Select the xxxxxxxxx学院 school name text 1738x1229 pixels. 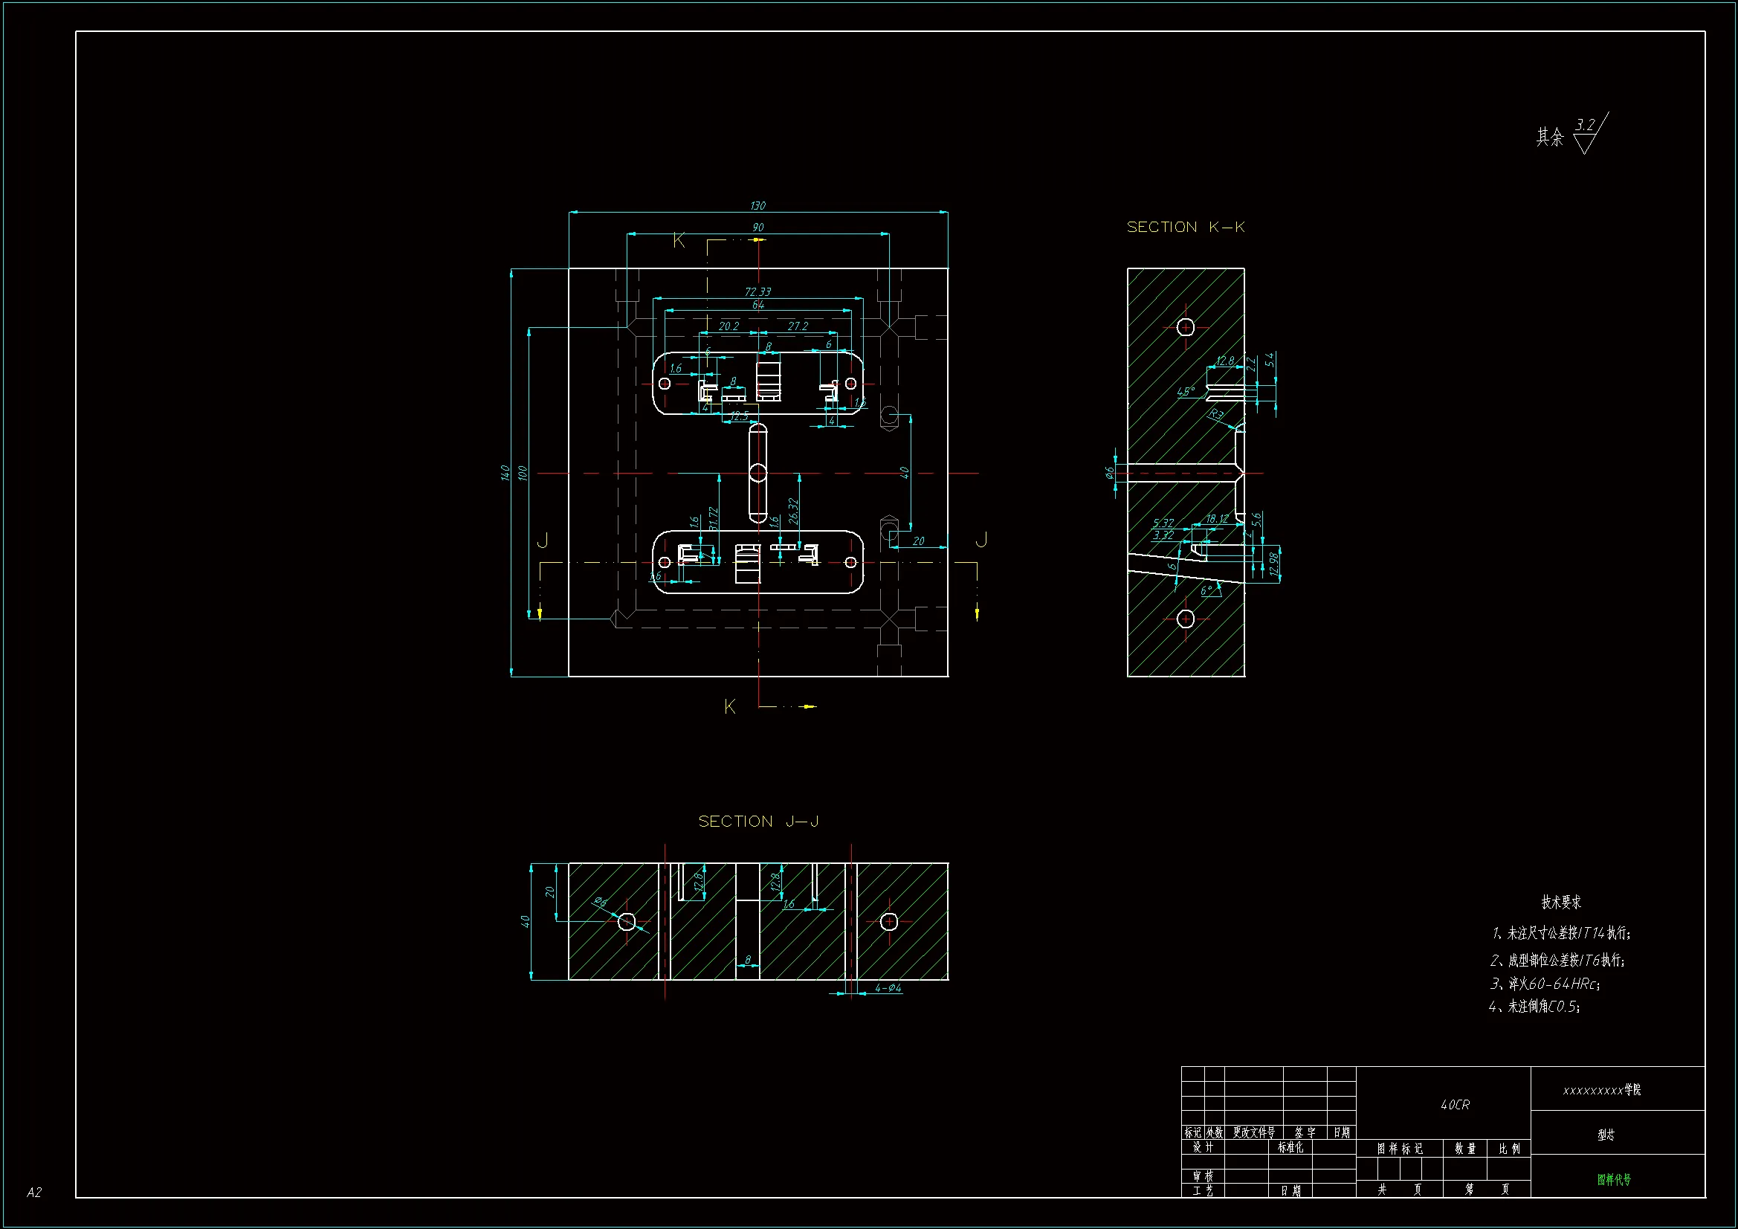click(x=1602, y=1090)
